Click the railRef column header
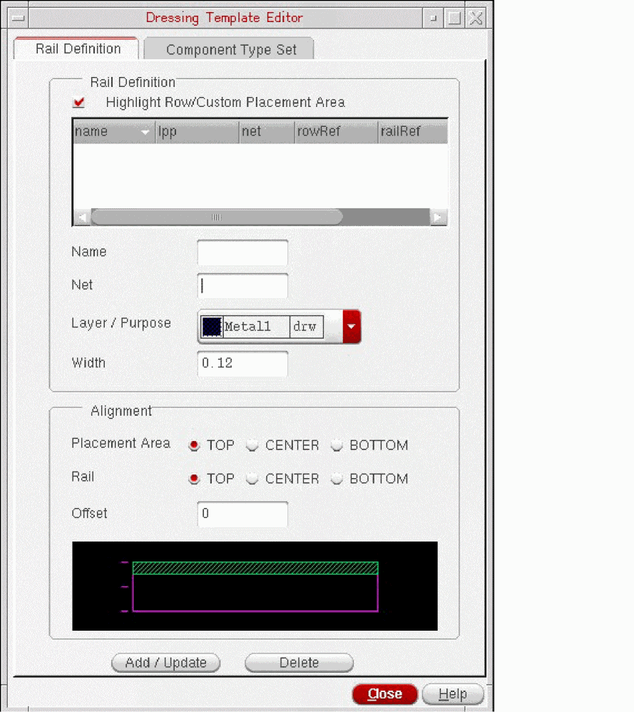Screen dimensions: 634x712 point(412,131)
